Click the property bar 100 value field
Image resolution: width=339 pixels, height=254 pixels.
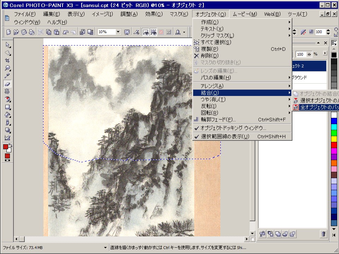320,32
